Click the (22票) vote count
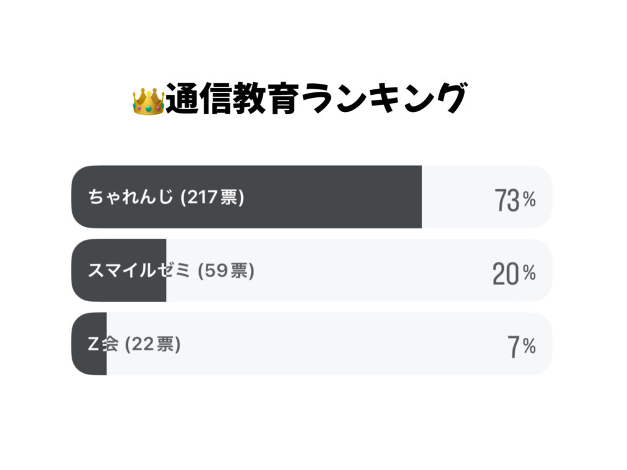627x470 pixels. [152, 345]
